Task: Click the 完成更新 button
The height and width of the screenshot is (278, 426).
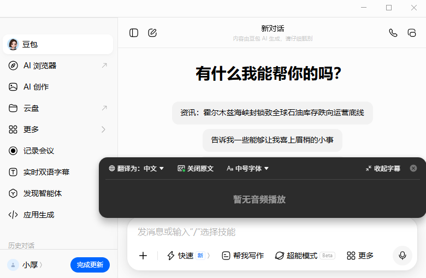Action: point(90,265)
